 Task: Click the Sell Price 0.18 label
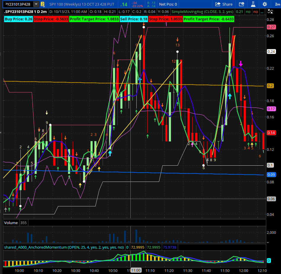(134, 19)
